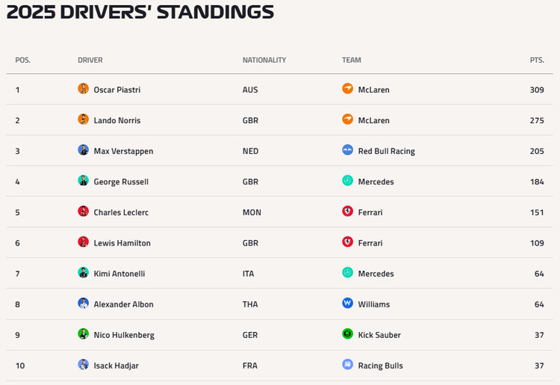Click the DRIVER column header

point(90,60)
